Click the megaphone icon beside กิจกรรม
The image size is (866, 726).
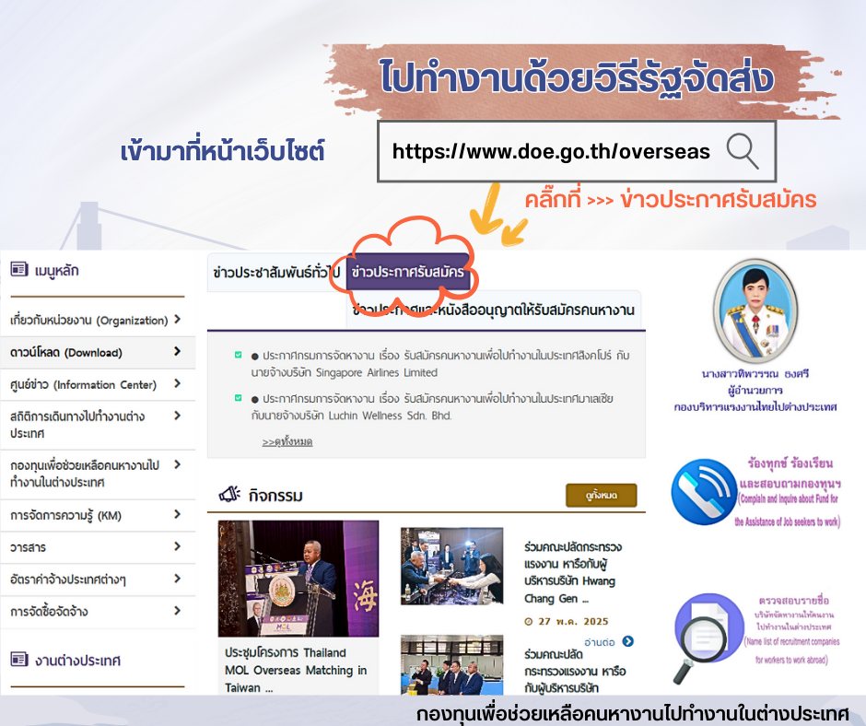tap(228, 496)
